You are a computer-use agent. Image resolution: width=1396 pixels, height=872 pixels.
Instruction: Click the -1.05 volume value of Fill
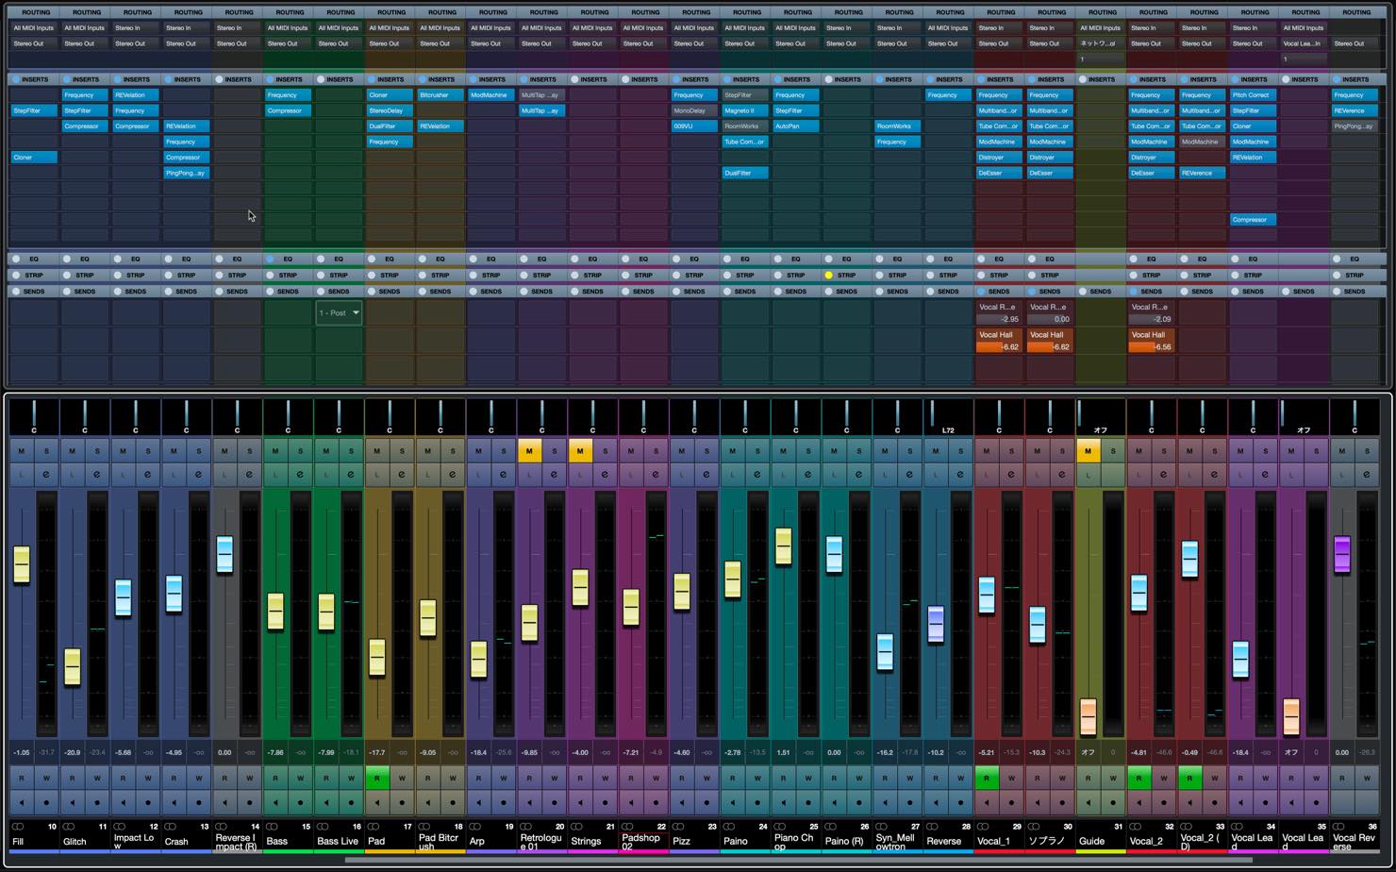tap(21, 752)
